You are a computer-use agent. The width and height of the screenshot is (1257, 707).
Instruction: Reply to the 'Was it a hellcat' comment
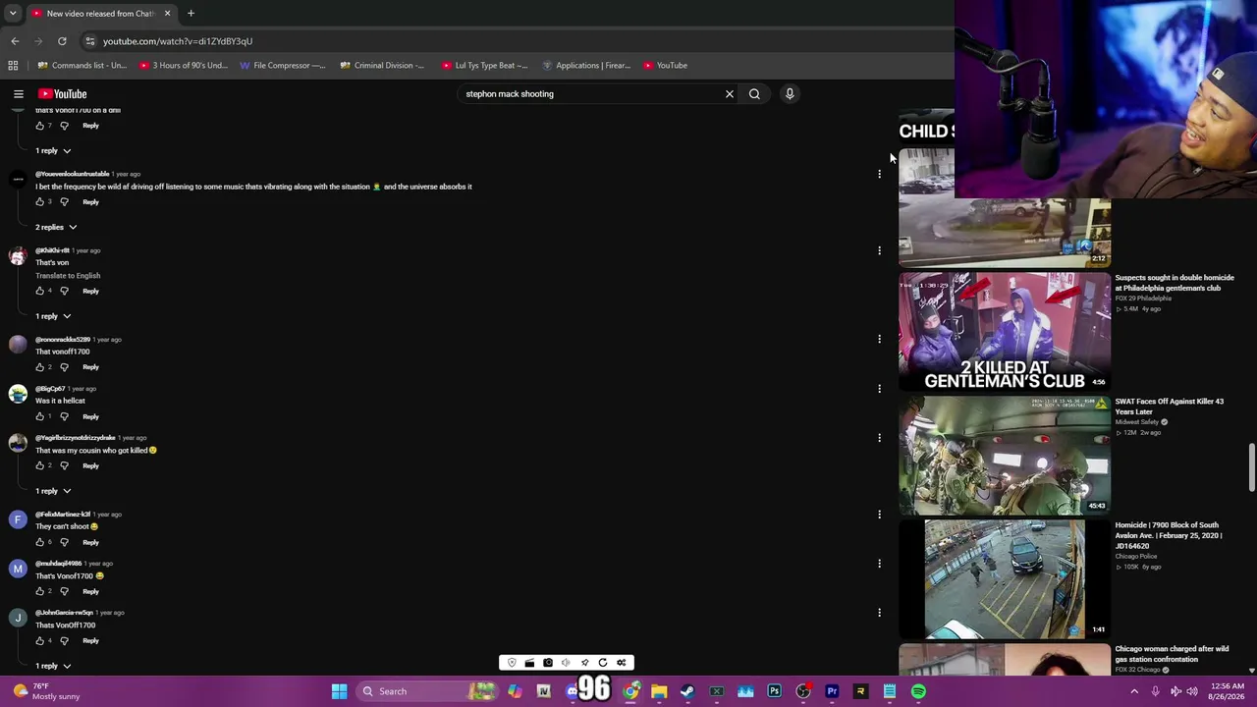coord(90,416)
